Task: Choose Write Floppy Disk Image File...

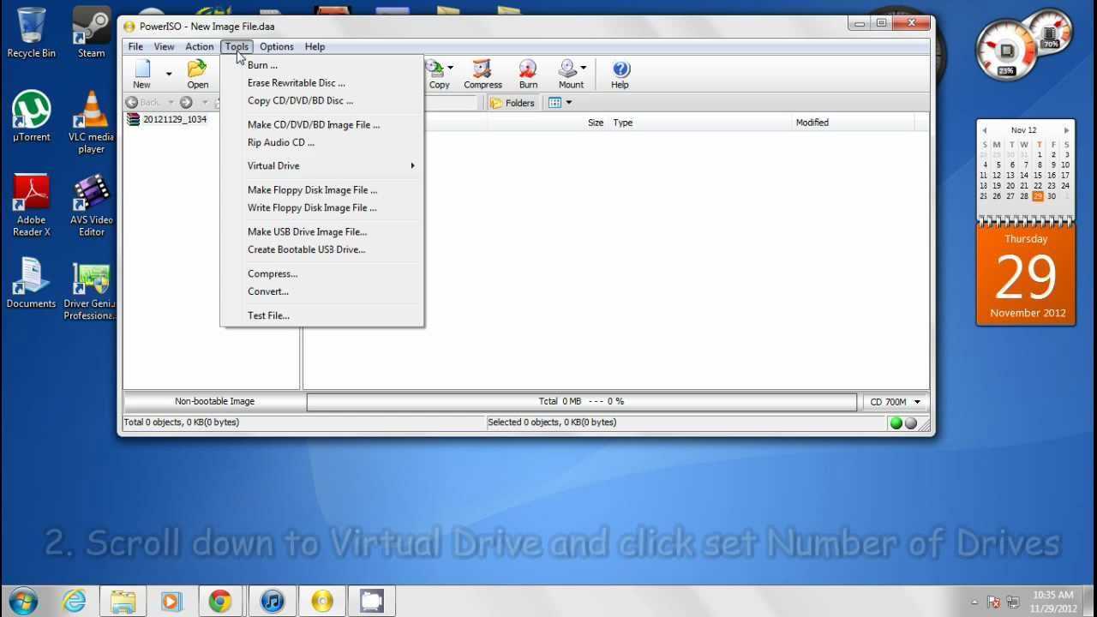Action: pyautogui.click(x=321, y=208)
